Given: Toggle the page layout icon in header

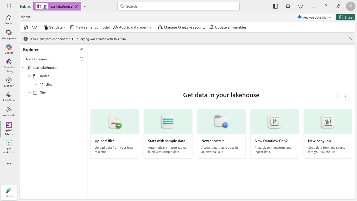Looking at the screenshot, I should click(275, 6).
